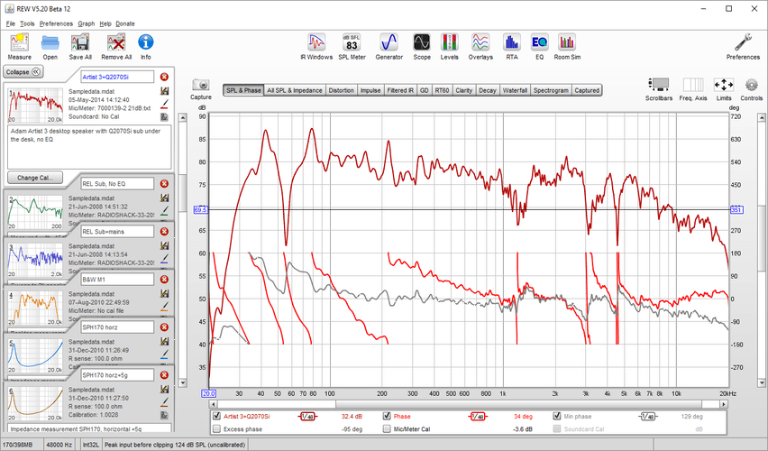768x451 pixels.
Task: Switch to the Waterfall tab
Action: (515, 90)
